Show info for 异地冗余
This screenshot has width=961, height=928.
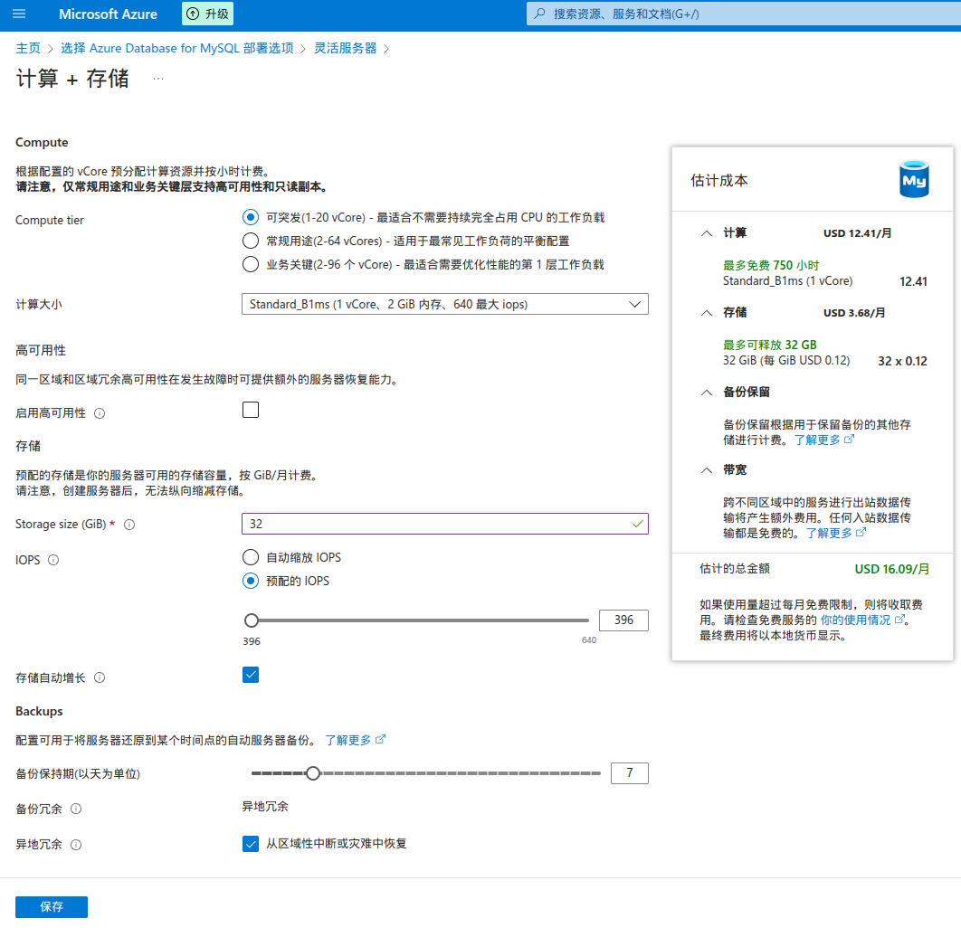(x=76, y=845)
